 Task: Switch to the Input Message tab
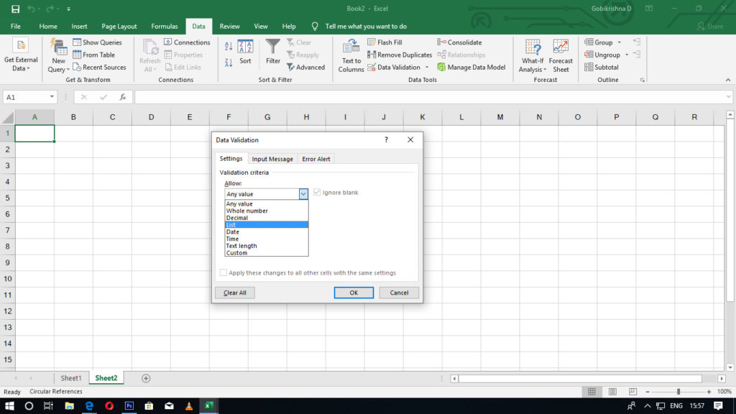click(x=272, y=158)
